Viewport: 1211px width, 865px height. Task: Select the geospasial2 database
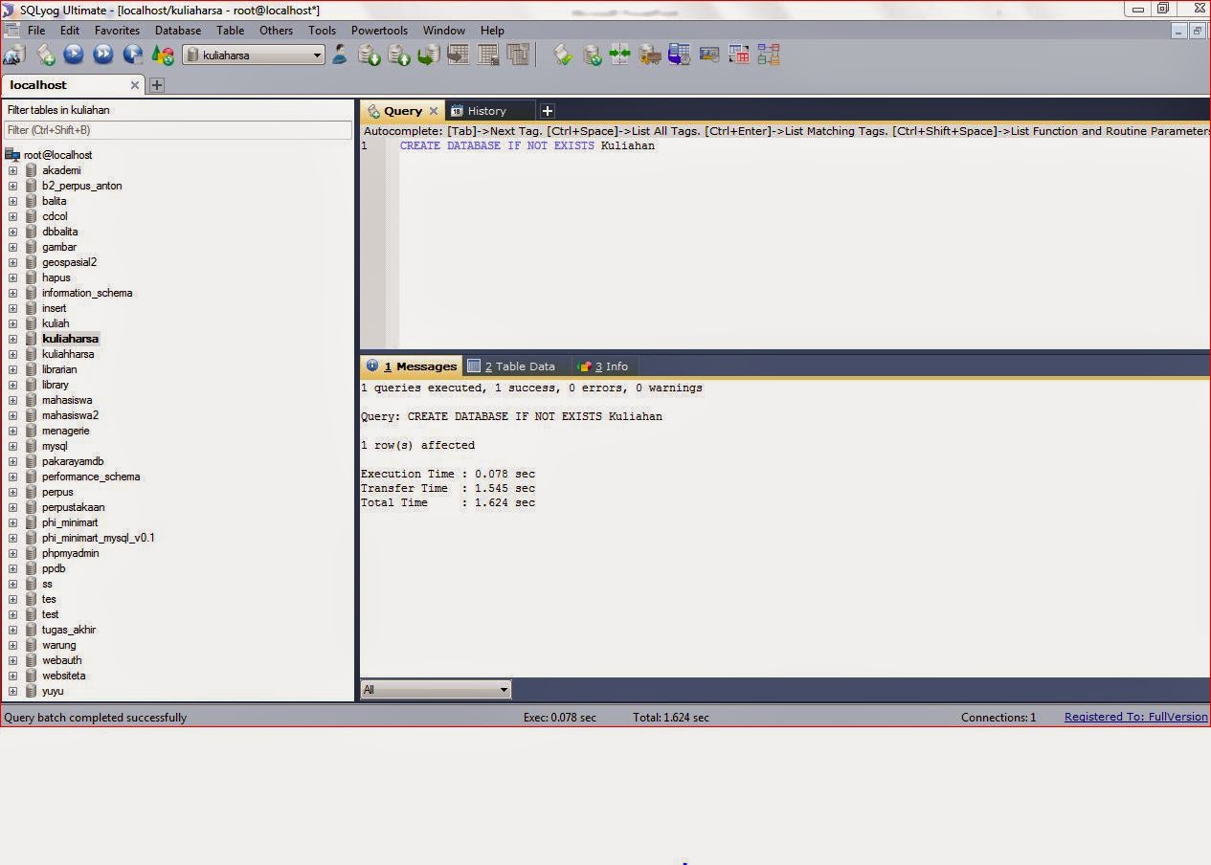point(69,262)
